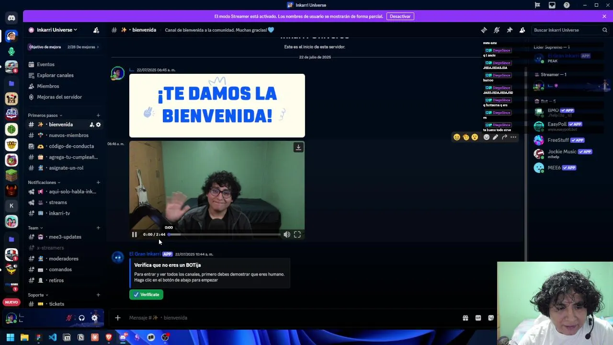The height and width of the screenshot is (345, 613).
Task: Open Discord direct messages home icon
Action: pos(11,18)
